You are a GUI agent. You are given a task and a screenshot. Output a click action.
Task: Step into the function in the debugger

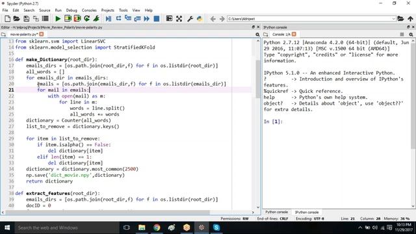pyautogui.click(x=128, y=19)
